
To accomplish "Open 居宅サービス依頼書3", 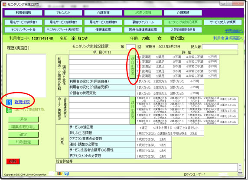I will (x=103, y=22).
